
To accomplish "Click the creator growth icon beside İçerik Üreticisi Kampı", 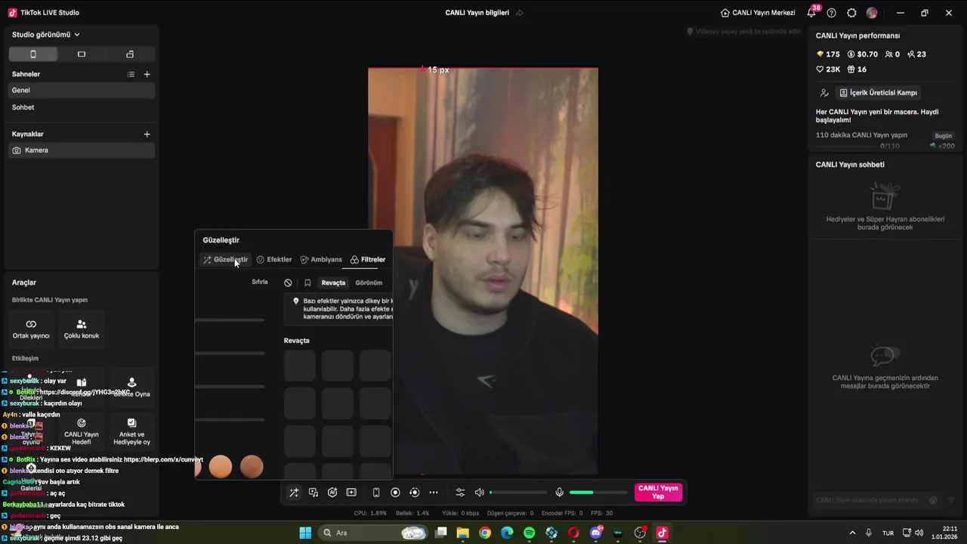I will tap(824, 93).
